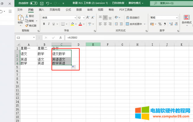The image size is (193, 122).
Task: Click the percent style icon
Action: coord(160,24)
